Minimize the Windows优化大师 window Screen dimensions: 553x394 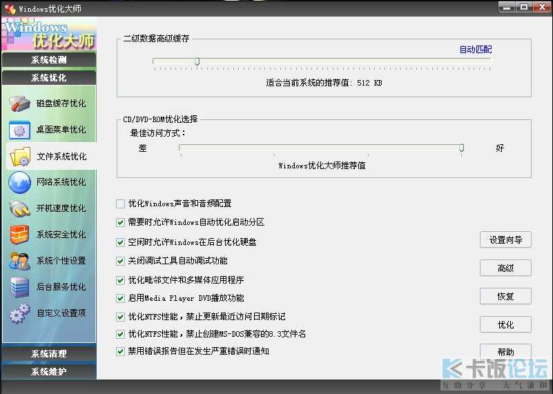[x=507, y=8]
